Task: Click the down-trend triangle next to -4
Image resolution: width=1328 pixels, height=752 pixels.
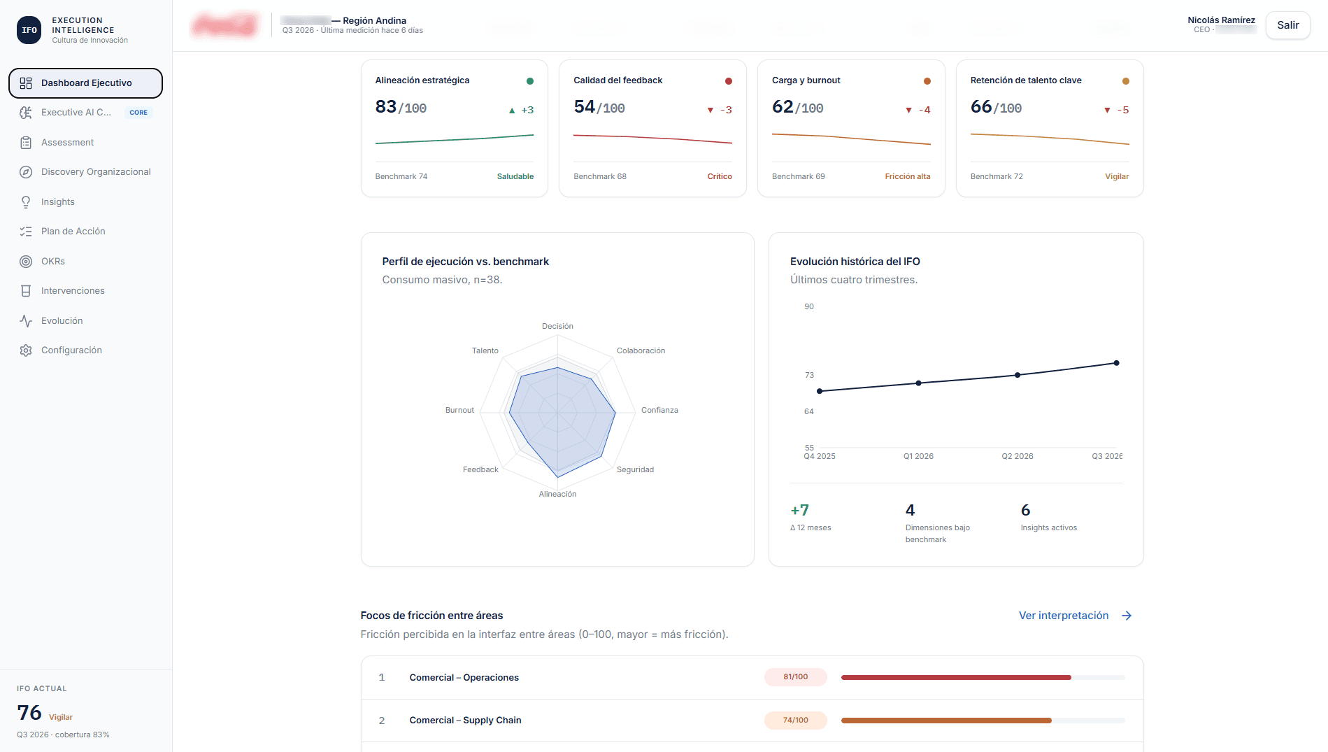Action: 909,111
